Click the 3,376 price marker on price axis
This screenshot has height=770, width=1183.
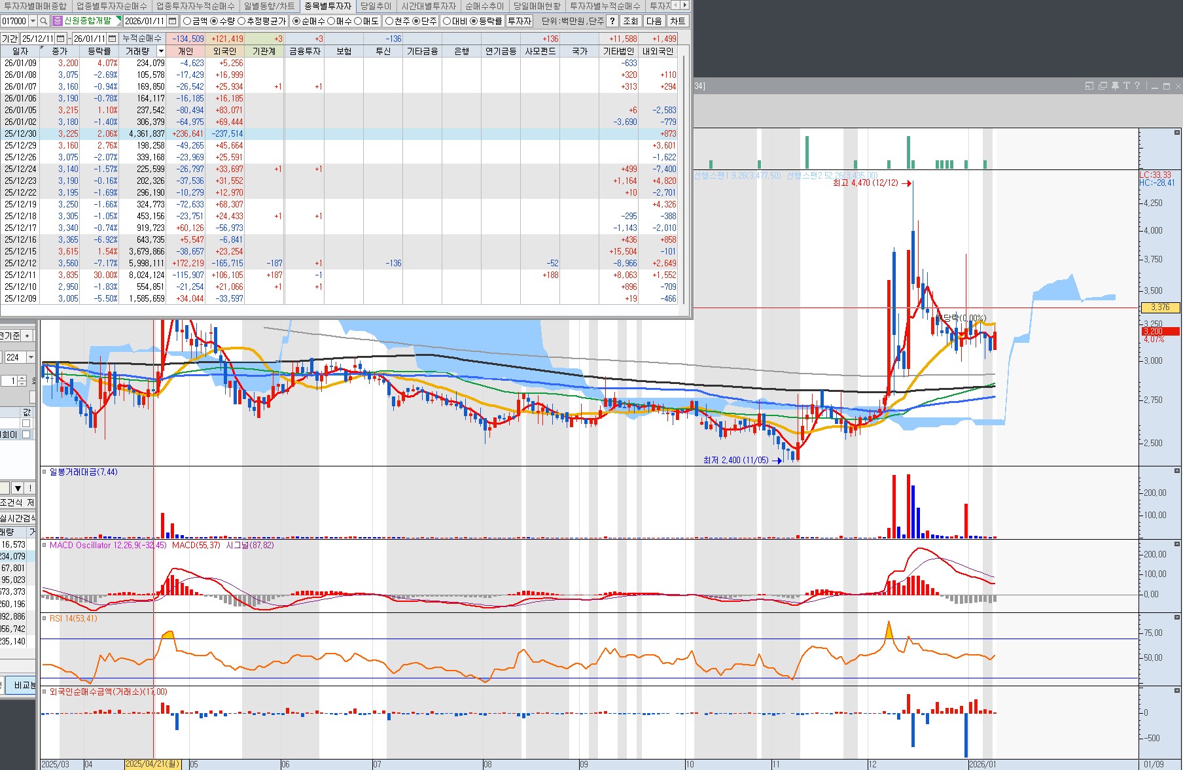tap(1159, 307)
